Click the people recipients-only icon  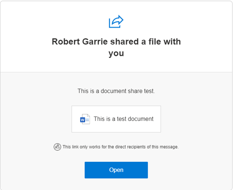pos(57,147)
